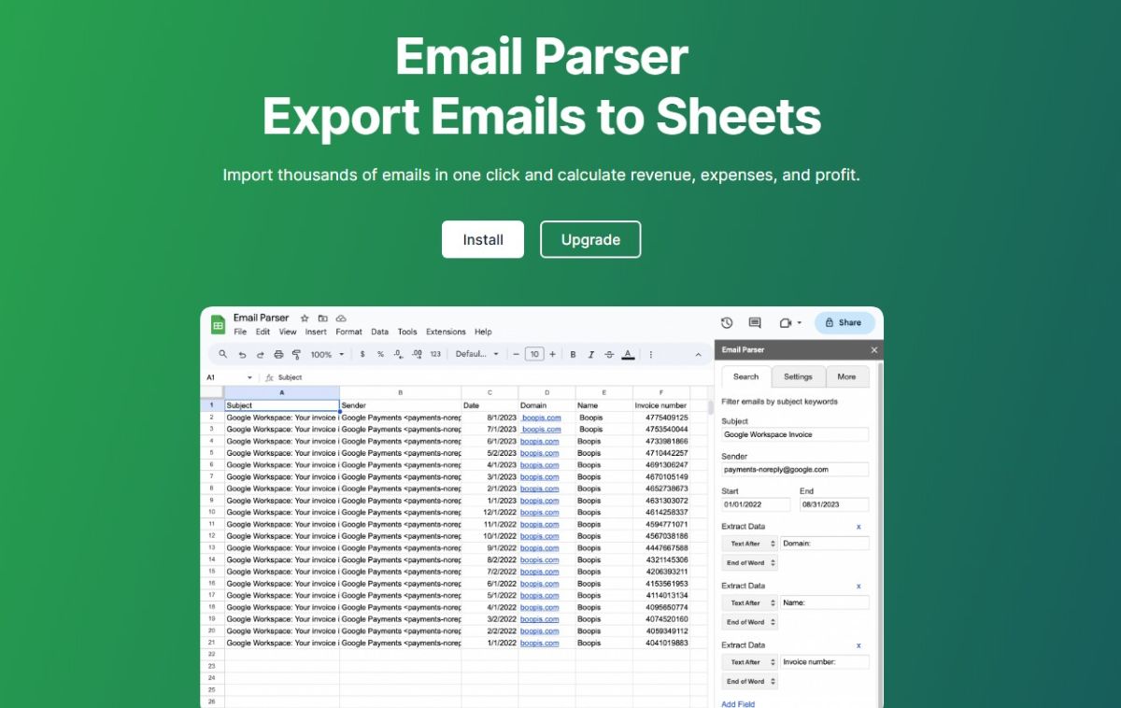Image resolution: width=1121 pixels, height=708 pixels.
Task: Open the Meet camera icon in the titlebar
Action: [x=785, y=321]
